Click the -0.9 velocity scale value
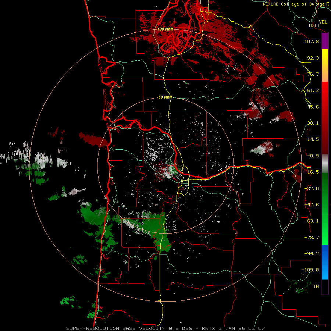This screenshot has height=331, width=331. click(x=313, y=156)
